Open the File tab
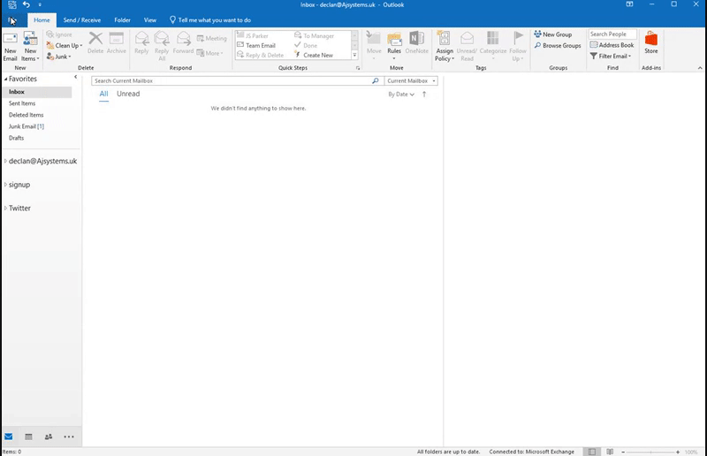 12,20
